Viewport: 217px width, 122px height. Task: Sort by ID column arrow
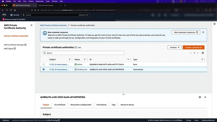pos(128,60)
